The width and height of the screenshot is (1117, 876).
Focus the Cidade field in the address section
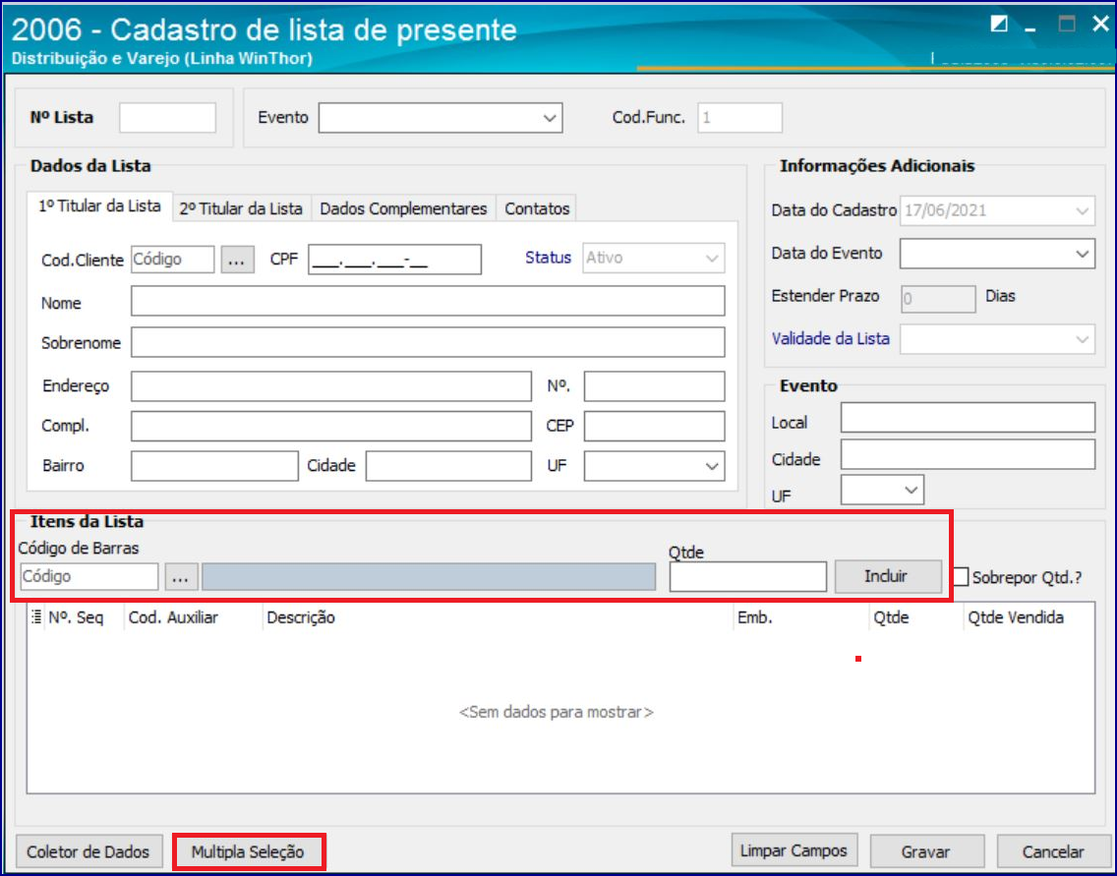click(448, 466)
